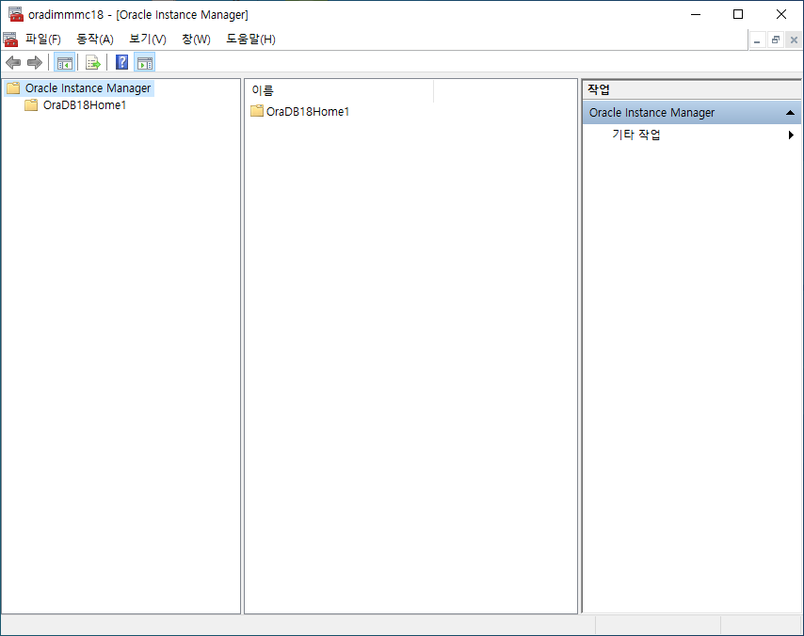
Task: Restore the inner MDI child window
Action: (776, 40)
